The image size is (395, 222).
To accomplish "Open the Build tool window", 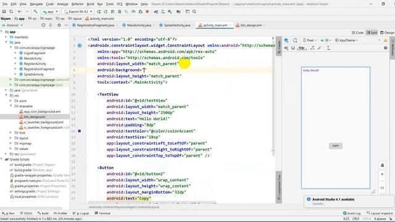I will (x=43, y=213).
